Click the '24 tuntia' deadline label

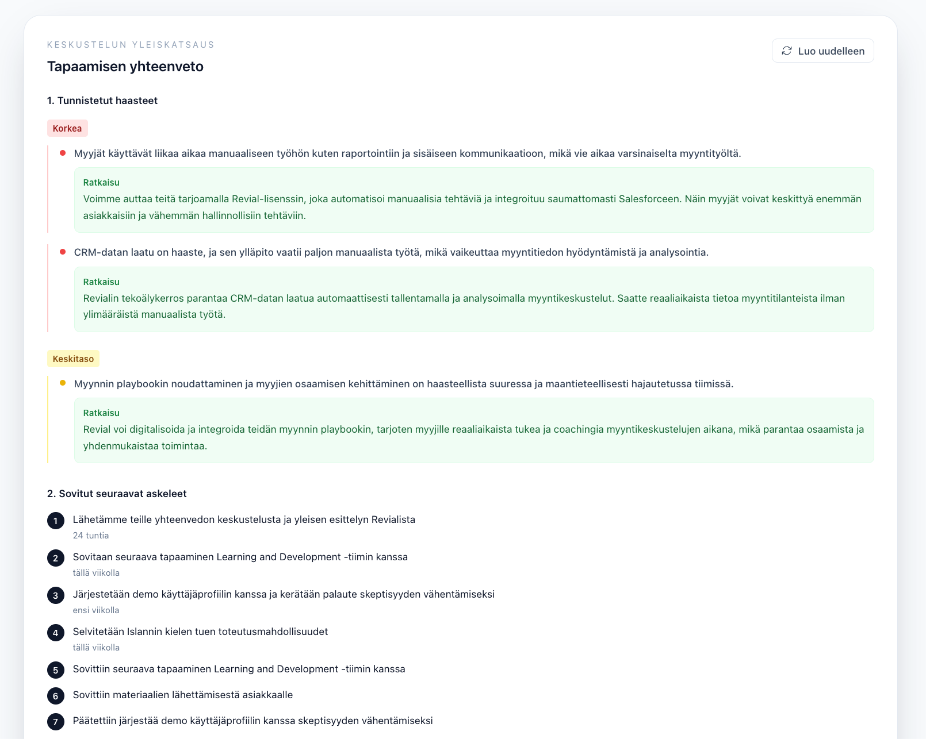click(x=91, y=536)
